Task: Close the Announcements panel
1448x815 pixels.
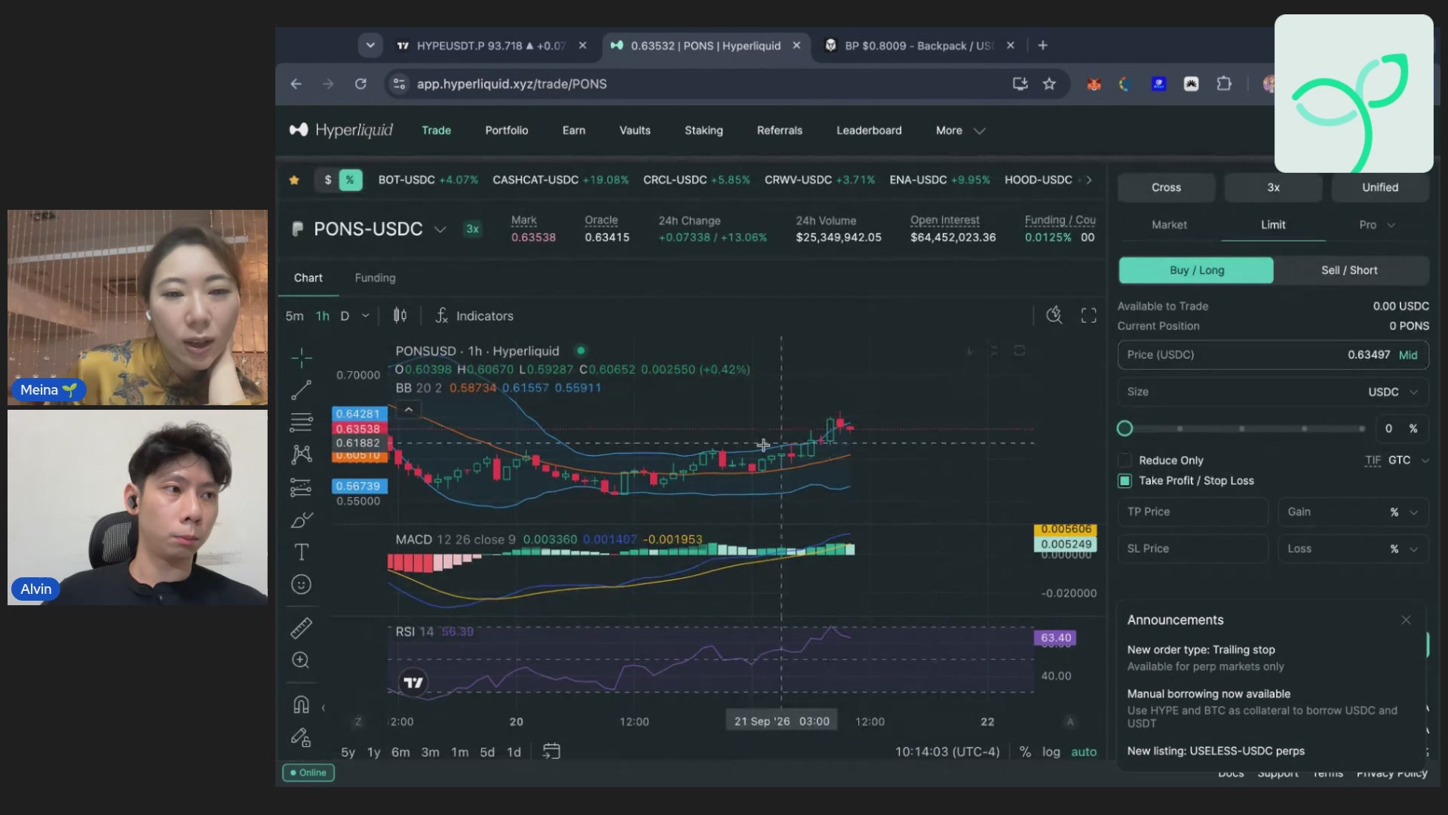Action: point(1406,620)
